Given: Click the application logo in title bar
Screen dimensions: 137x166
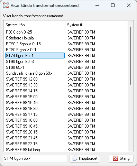Looking at the screenshot, I should 6,5.
